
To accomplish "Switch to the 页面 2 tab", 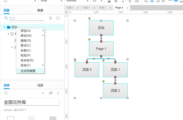I will (86, 8).
